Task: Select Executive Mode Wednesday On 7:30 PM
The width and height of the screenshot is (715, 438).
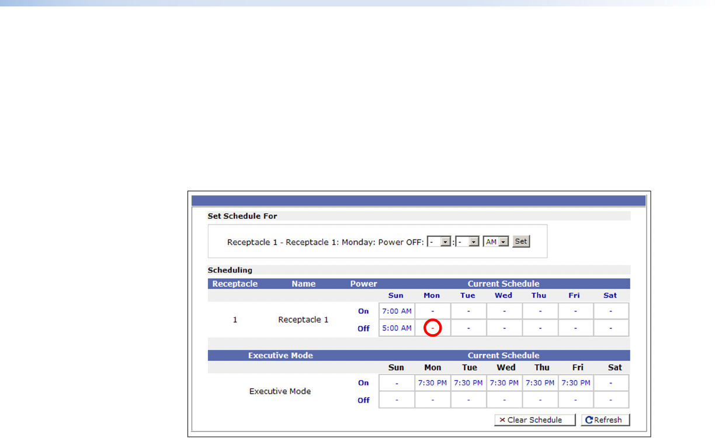Action: point(504,383)
